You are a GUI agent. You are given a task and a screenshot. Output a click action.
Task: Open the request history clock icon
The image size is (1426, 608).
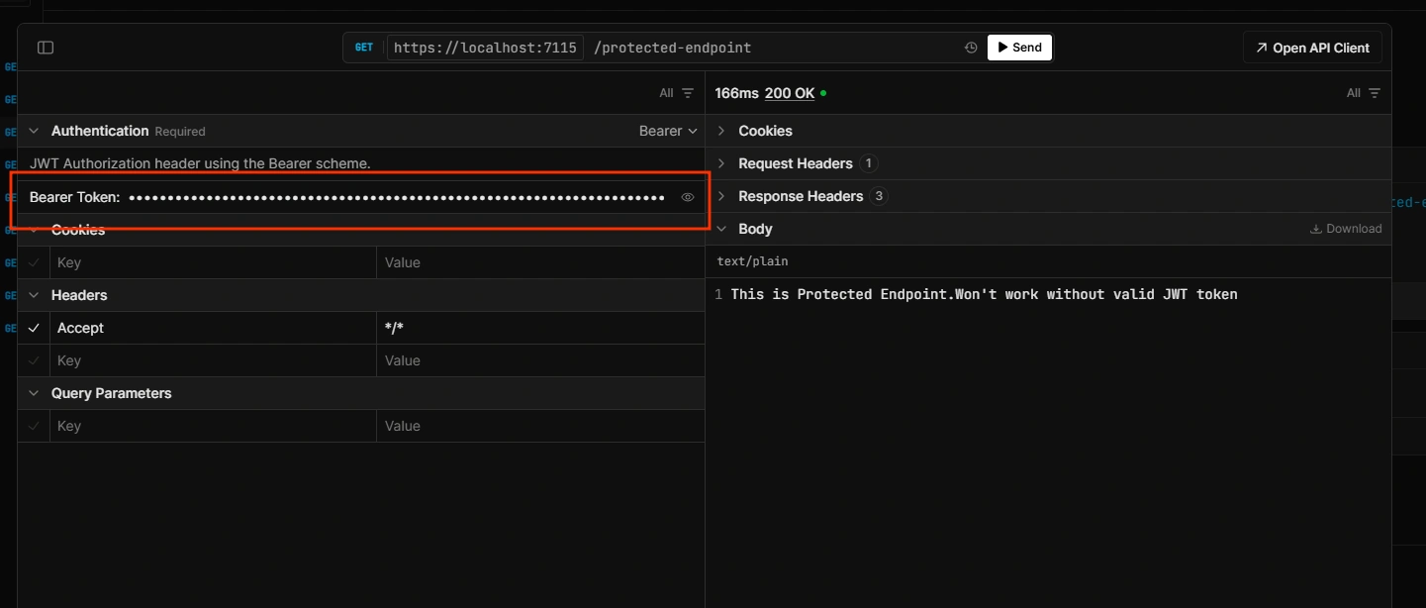(971, 48)
